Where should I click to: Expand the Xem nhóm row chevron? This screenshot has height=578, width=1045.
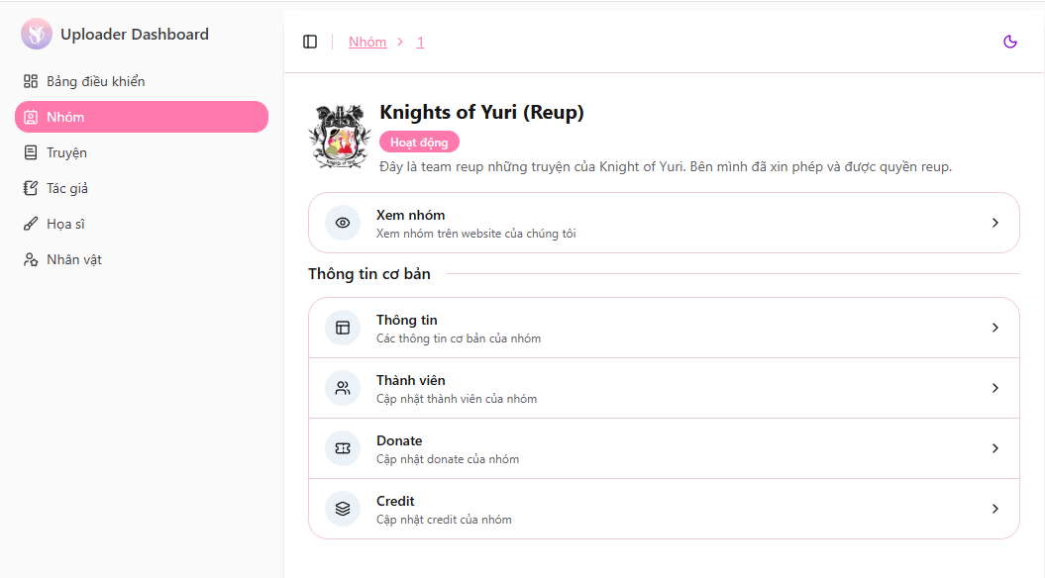pos(995,223)
